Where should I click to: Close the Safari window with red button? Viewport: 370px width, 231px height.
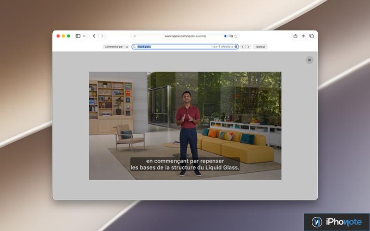tap(58, 36)
